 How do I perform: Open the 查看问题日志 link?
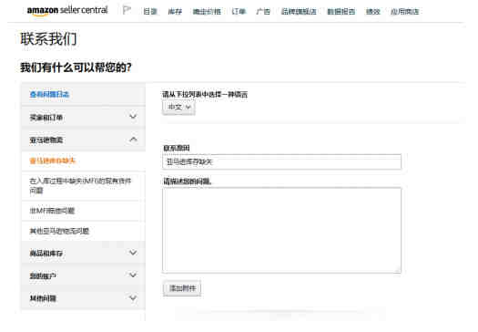[49, 94]
